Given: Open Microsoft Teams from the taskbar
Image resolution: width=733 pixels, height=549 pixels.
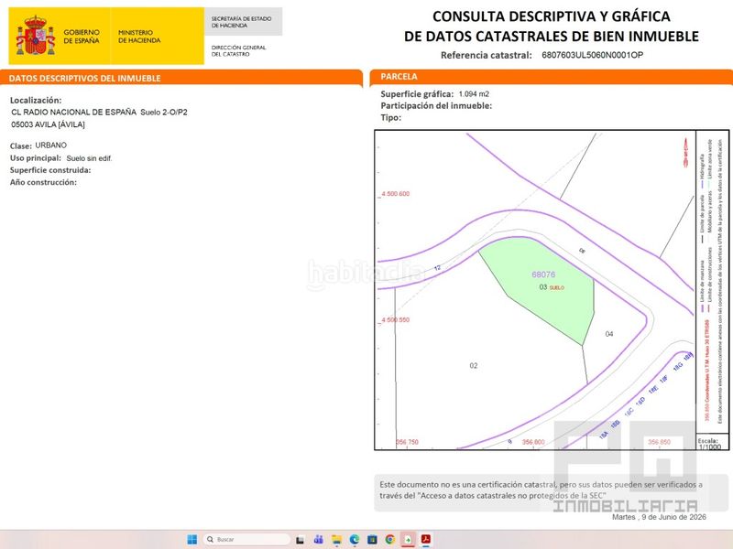Looking at the screenshot, I should [318, 539].
